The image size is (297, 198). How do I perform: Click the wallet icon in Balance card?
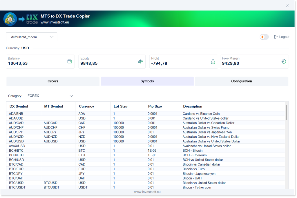tap(70, 61)
